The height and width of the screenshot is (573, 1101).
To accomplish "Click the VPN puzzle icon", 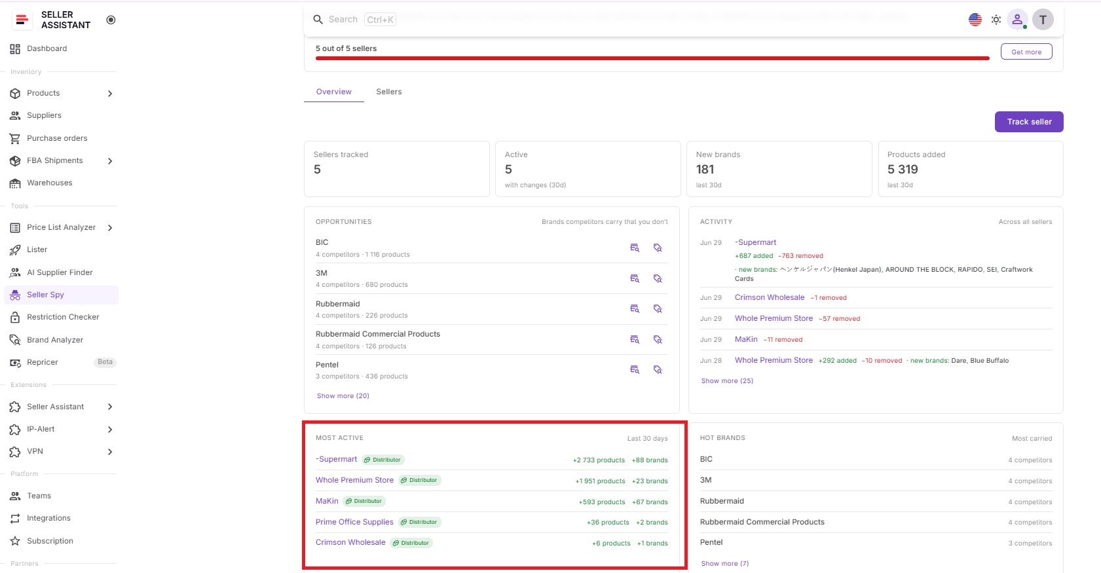I will click(x=15, y=452).
